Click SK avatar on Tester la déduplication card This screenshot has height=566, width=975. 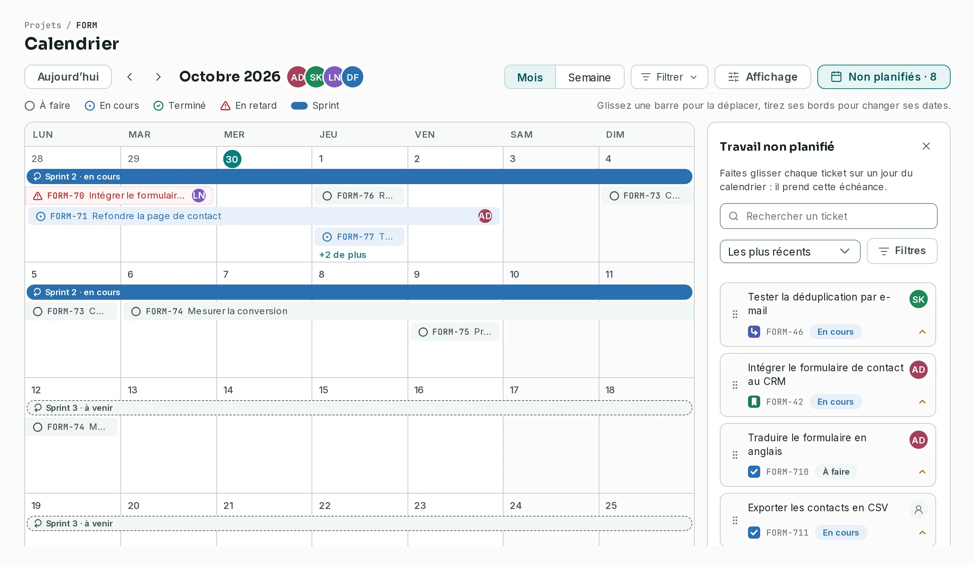pos(919,299)
